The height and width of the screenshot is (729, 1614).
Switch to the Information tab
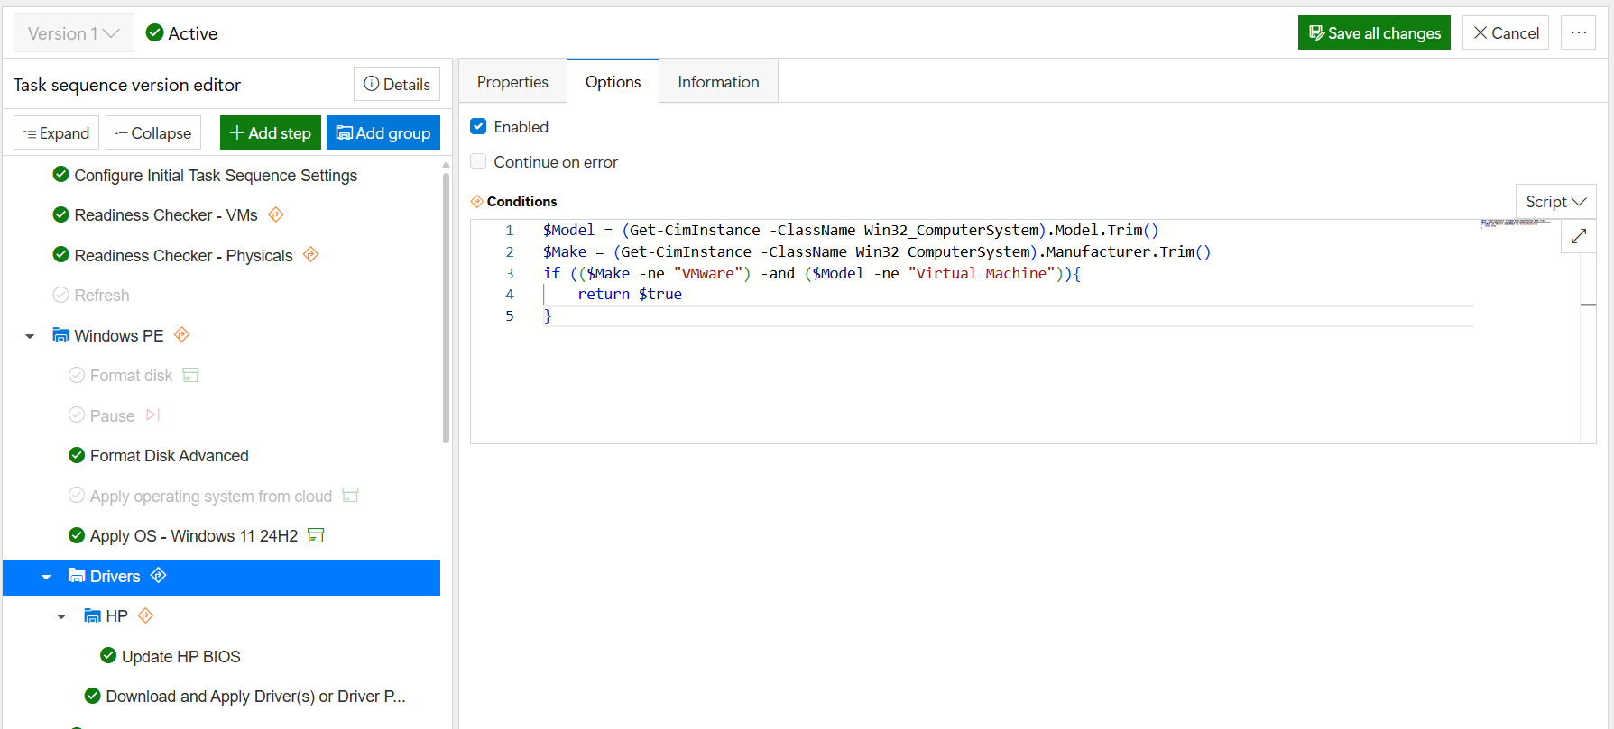pyautogui.click(x=718, y=82)
